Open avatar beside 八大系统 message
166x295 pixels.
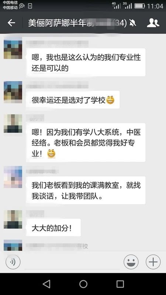[13, 124]
